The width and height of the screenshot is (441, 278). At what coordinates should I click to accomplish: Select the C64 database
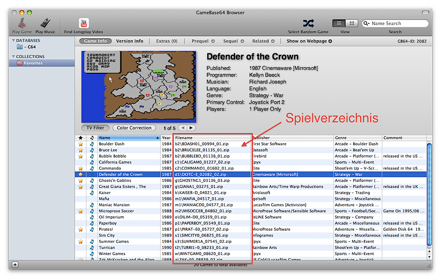pyautogui.click(x=27, y=47)
